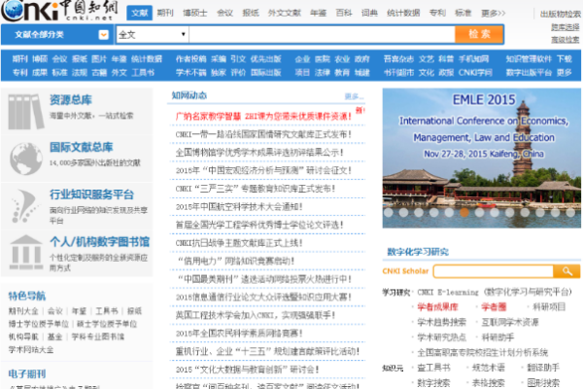
Task: Open 查工具书 link
Action: tap(433, 368)
